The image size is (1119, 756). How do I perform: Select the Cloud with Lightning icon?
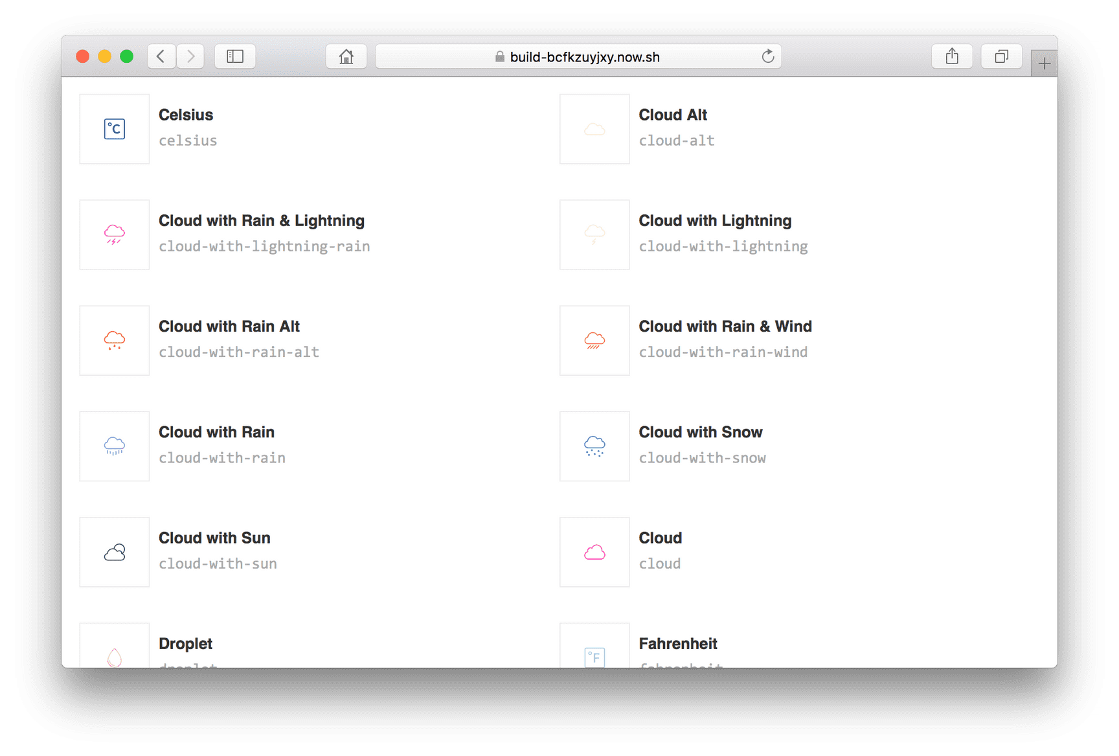[x=594, y=235]
